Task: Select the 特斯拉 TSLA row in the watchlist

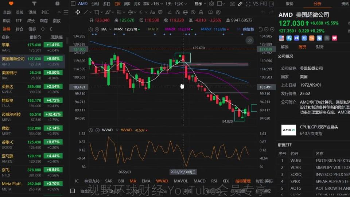Action: pyautogui.click(x=32, y=103)
